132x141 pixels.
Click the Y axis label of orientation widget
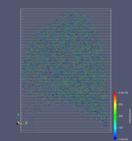(27, 122)
